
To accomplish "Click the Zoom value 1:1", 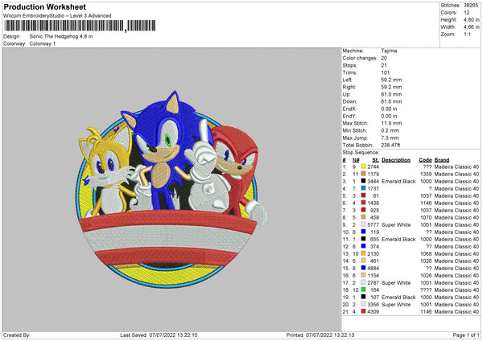I will (x=467, y=34).
